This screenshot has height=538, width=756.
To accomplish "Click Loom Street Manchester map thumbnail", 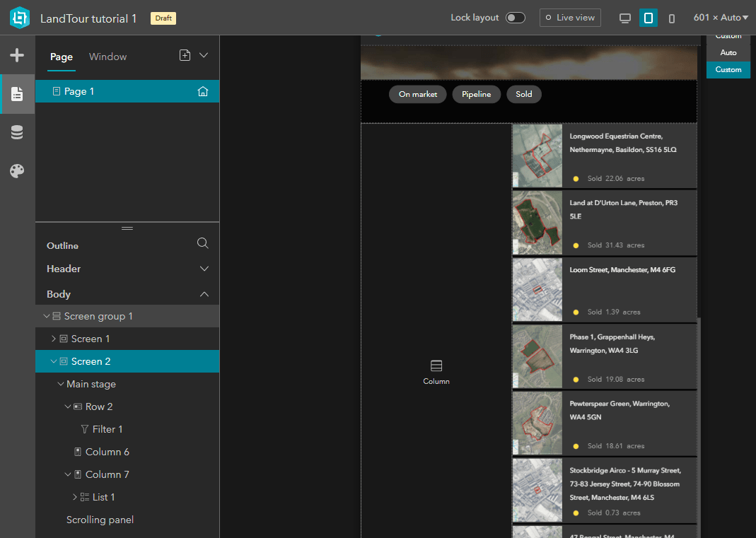I will (x=537, y=290).
